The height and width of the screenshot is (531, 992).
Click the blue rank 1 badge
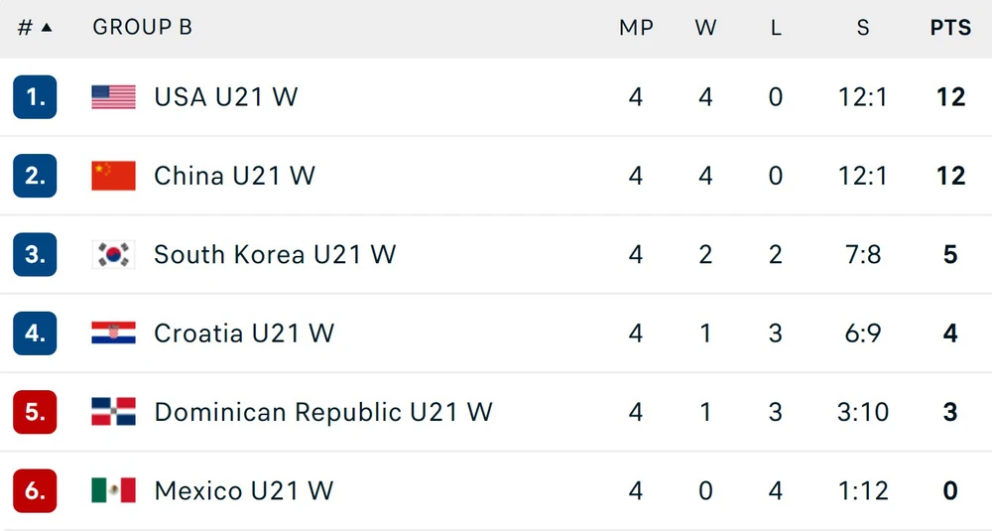point(35,97)
